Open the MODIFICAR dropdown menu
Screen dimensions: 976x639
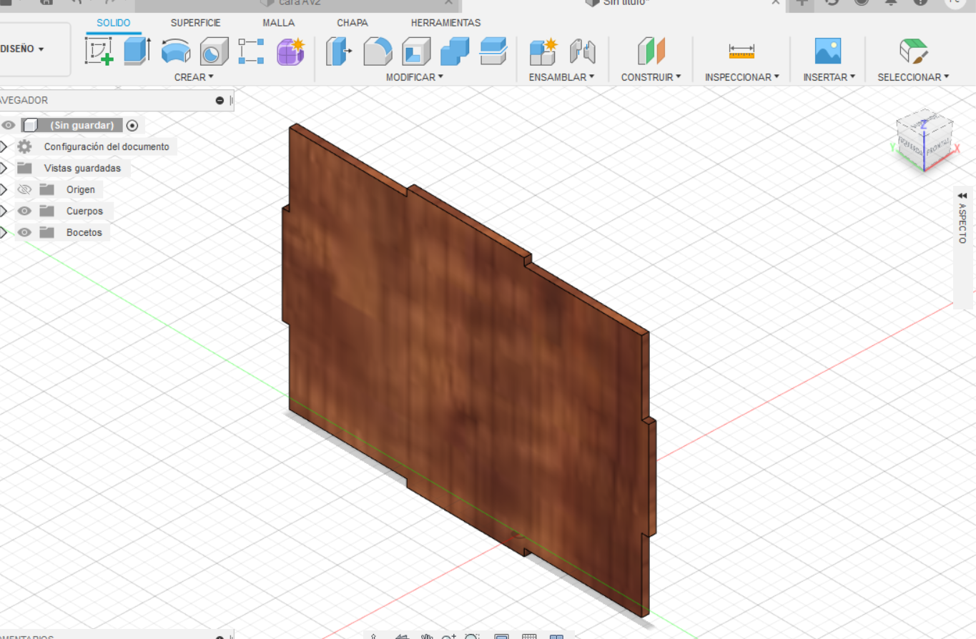pos(415,77)
